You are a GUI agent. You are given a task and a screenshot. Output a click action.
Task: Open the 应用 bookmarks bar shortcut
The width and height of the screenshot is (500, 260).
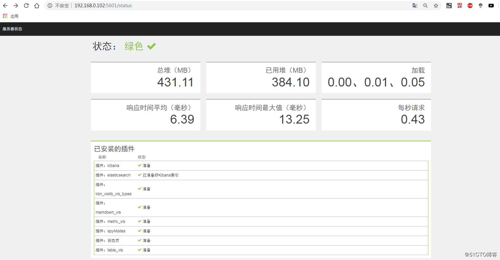coord(11,16)
